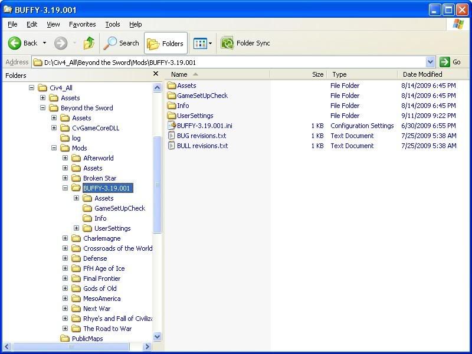This screenshot has width=472, height=354.
Task: Open the Tools menu
Action: pyautogui.click(x=112, y=24)
